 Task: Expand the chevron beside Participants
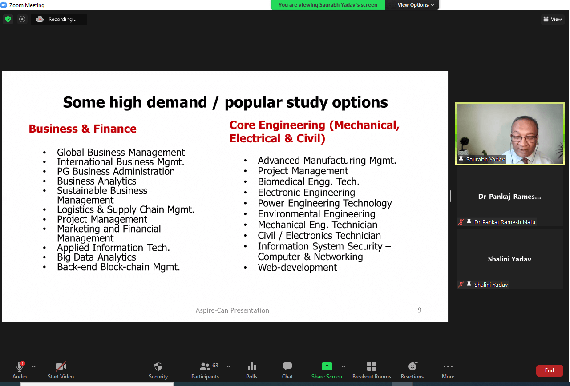click(x=229, y=366)
